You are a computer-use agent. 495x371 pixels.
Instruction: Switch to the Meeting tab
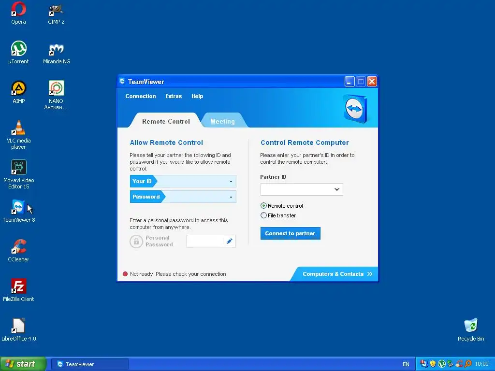(222, 121)
